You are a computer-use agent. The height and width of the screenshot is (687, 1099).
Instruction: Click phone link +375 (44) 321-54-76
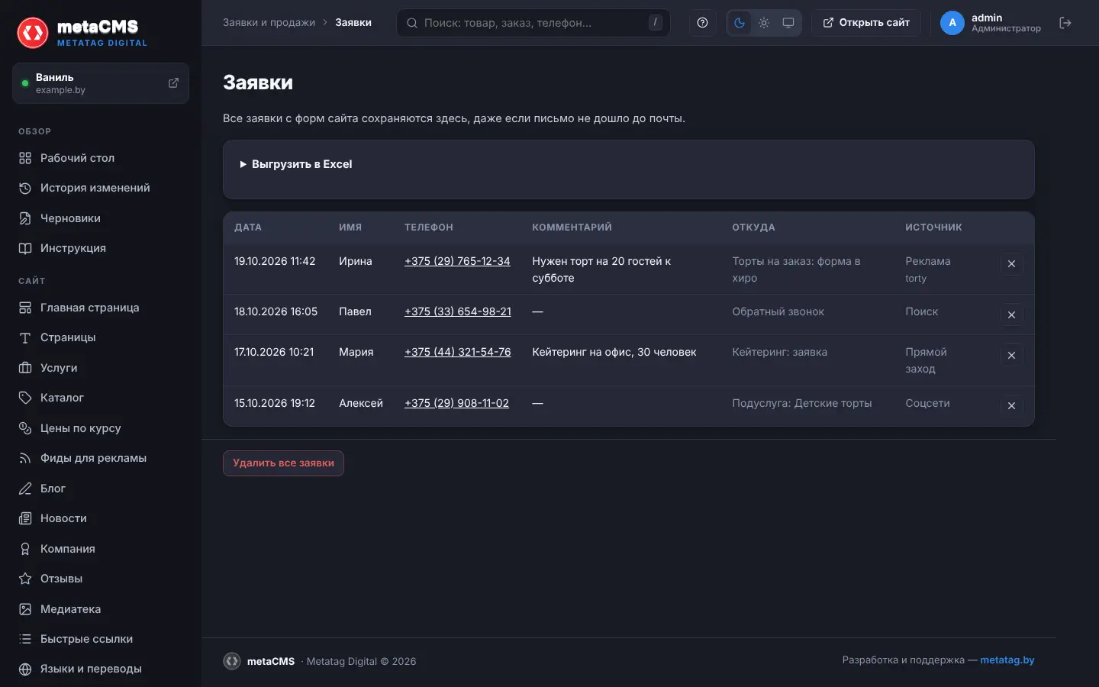pos(458,352)
